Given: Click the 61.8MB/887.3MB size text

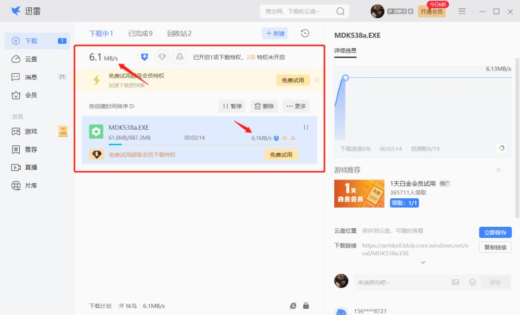Looking at the screenshot, I should click(129, 138).
